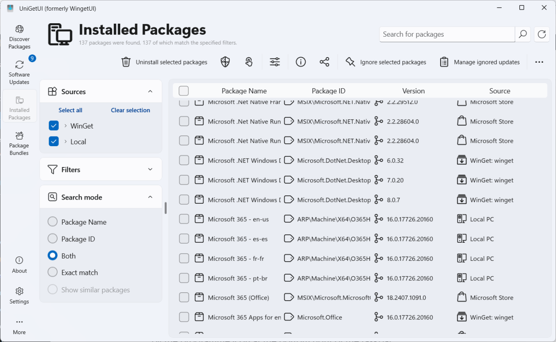Open the About page
The width and height of the screenshot is (556, 342).
click(19, 265)
